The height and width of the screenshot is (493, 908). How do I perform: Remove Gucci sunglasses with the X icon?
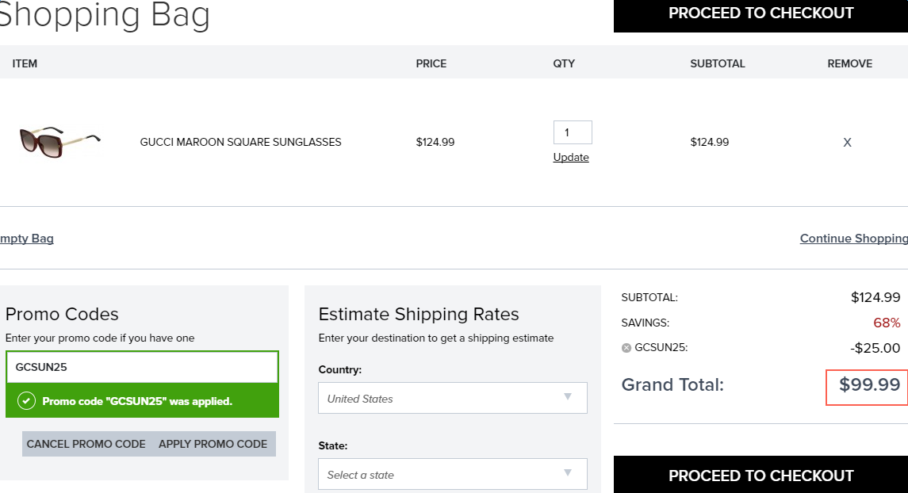847,143
